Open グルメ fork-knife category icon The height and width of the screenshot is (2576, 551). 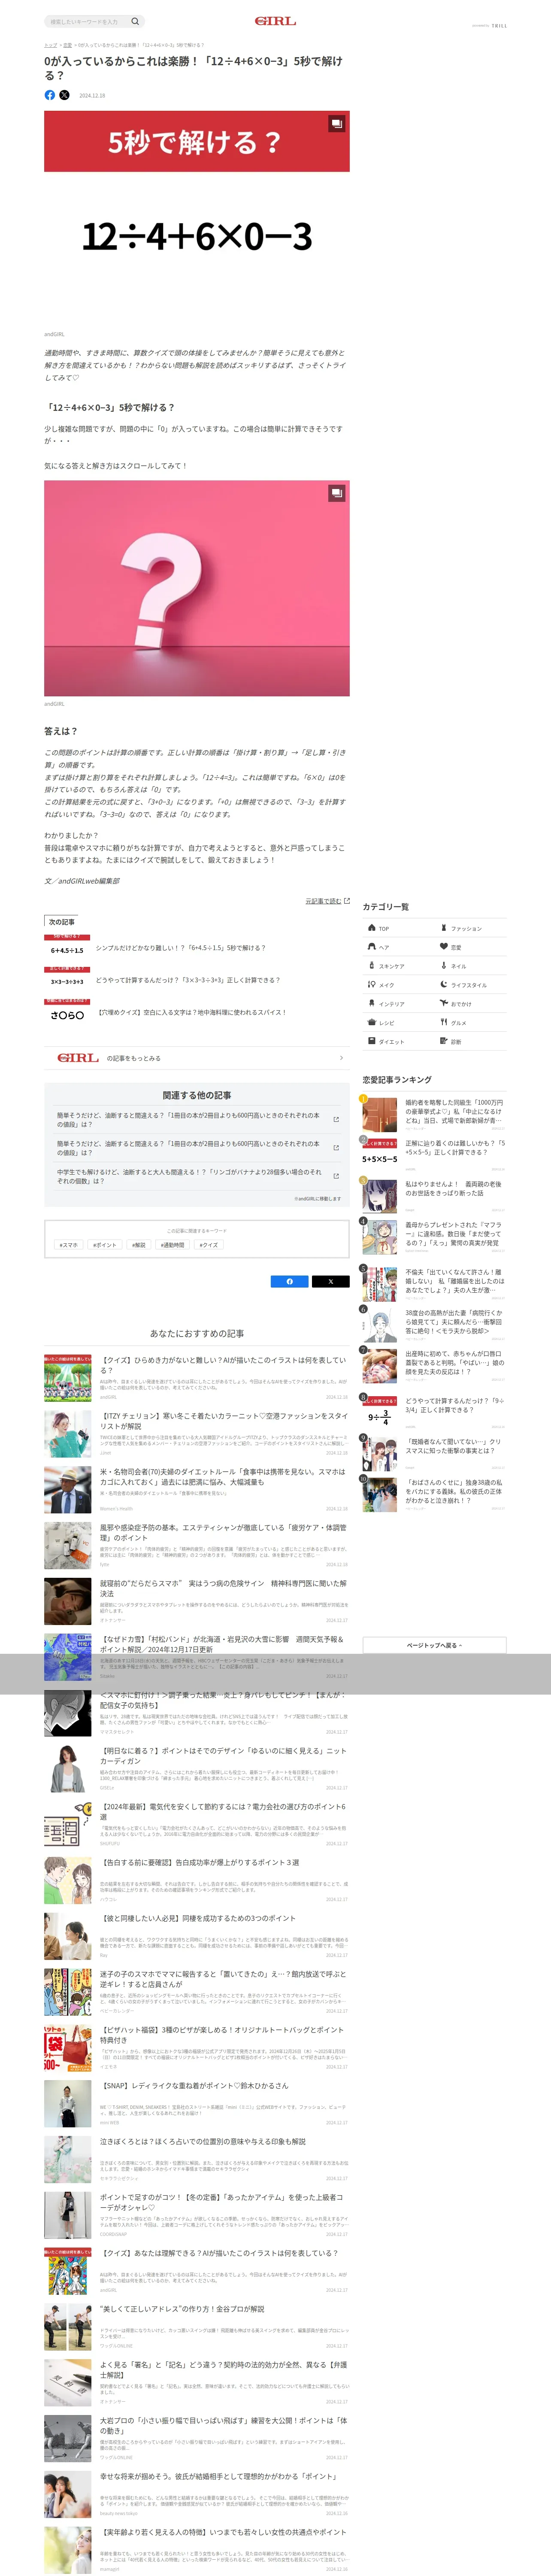point(444,1022)
